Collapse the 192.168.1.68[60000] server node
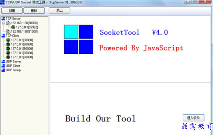 coord(4,23)
